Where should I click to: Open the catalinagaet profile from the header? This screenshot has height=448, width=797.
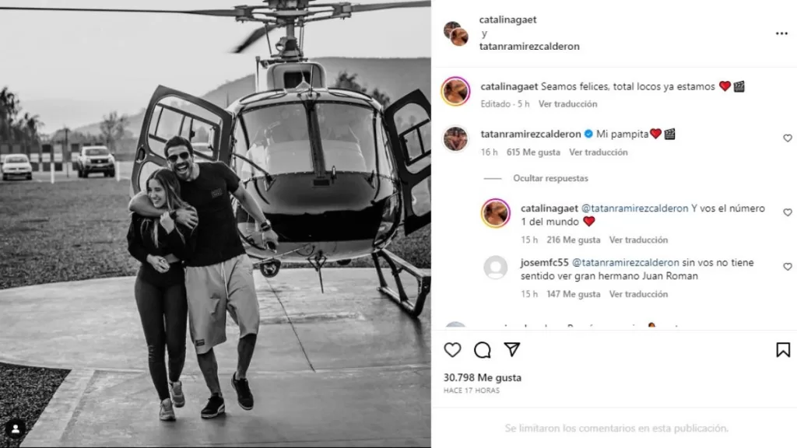point(507,19)
